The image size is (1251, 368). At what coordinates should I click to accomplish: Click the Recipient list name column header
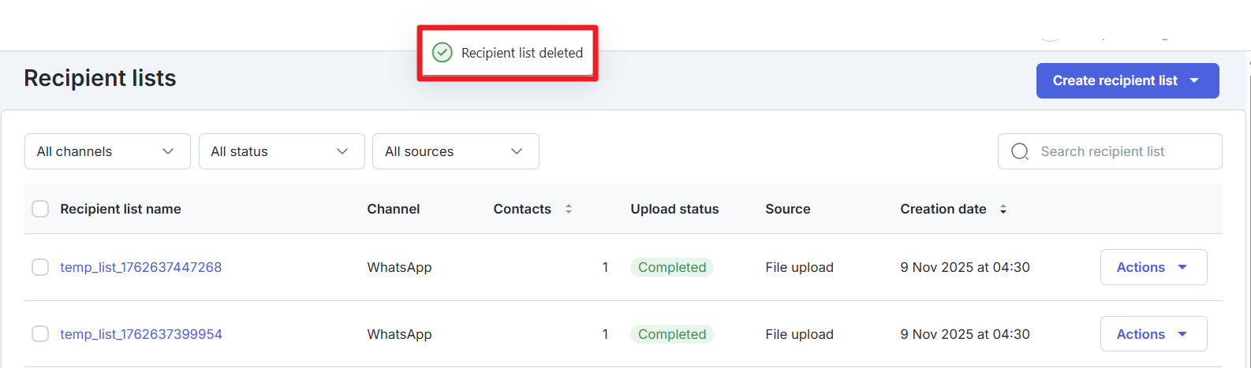[121, 209]
